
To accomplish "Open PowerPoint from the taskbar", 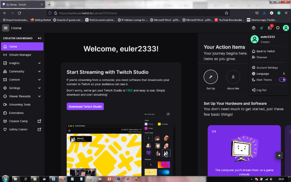I will pyautogui.click(x=109, y=179).
